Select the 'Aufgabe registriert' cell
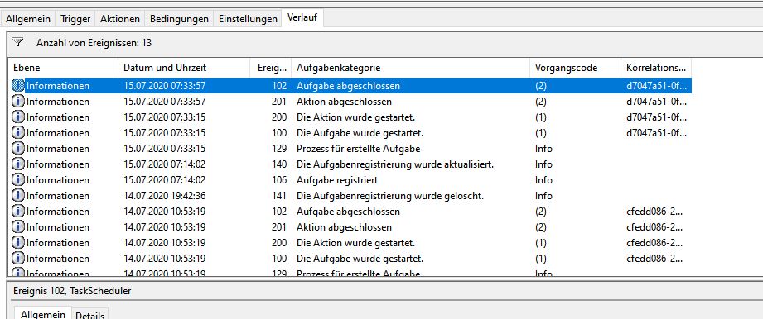This screenshot has width=763, height=319. tap(337, 180)
